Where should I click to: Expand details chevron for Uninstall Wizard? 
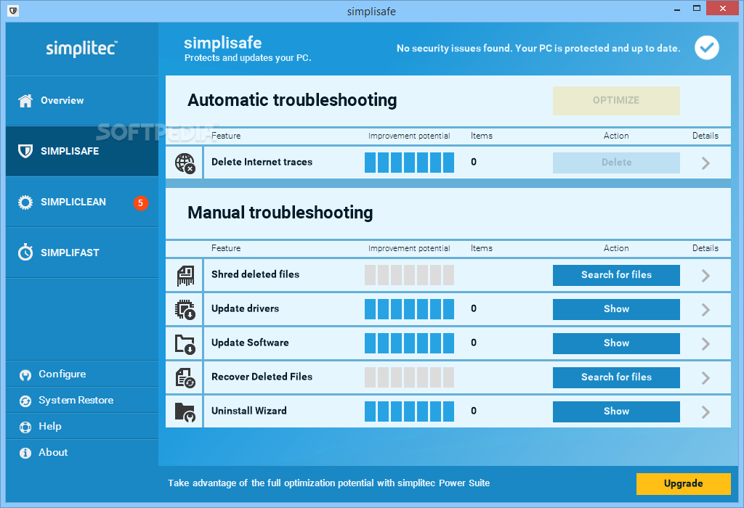coord(705,411)
